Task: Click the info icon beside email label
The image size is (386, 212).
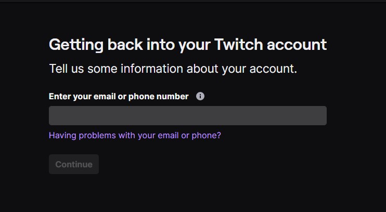Action: [200, 96]
